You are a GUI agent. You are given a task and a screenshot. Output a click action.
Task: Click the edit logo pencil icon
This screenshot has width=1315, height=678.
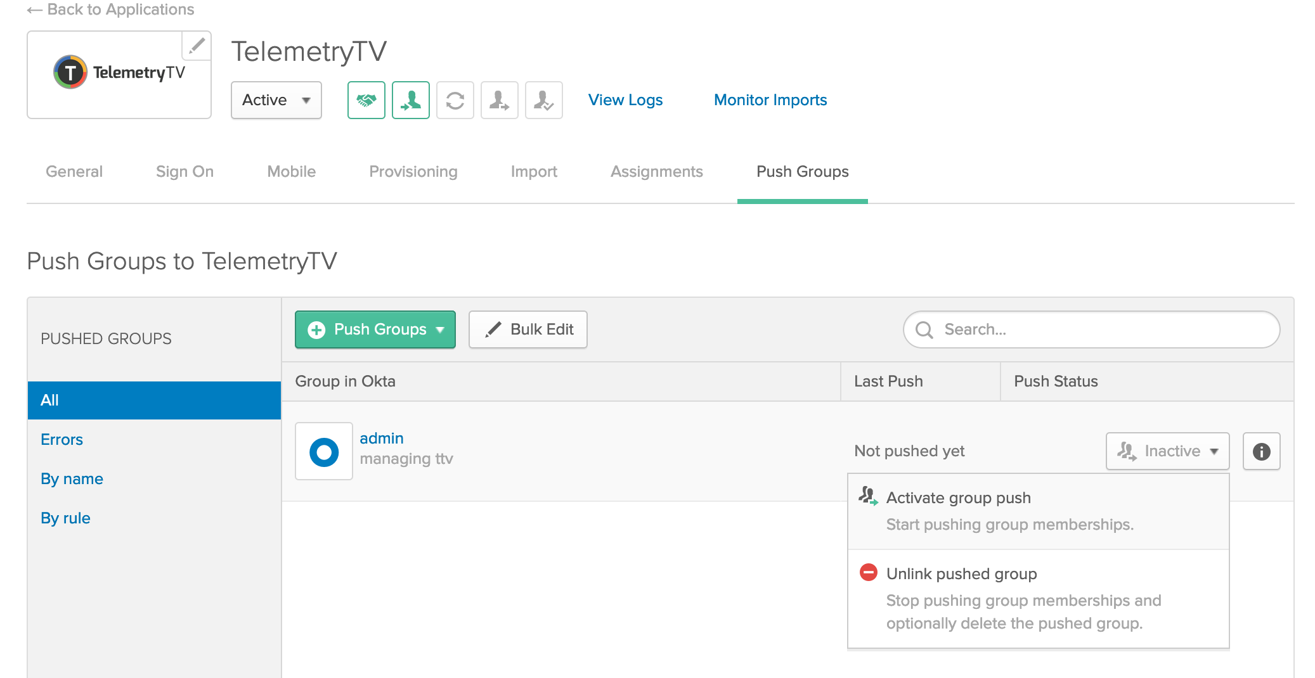pyautogui.click(x=197, y=46)
